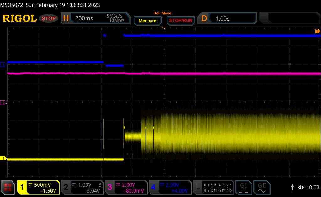The image size is (321, 197).
Task: Click the Roll Mode label
Action: pyautogui.click(x=162, y=13)
